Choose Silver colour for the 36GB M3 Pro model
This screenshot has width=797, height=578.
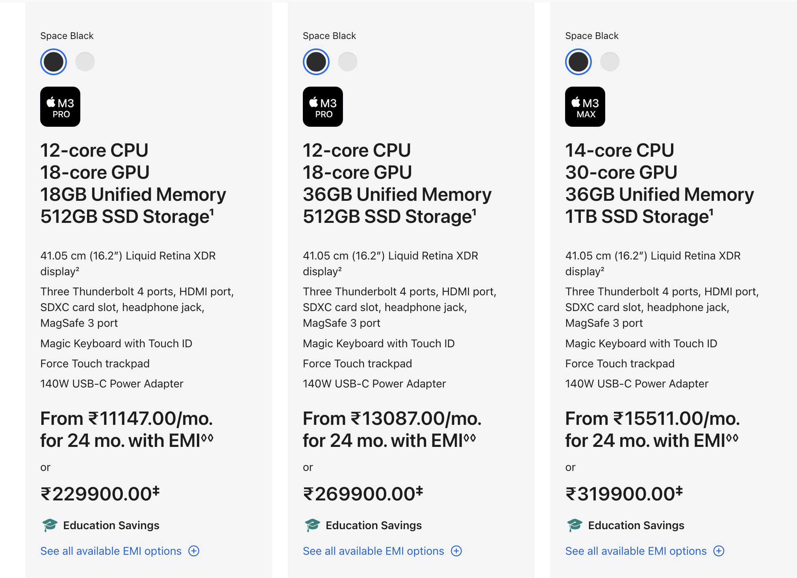348,62
